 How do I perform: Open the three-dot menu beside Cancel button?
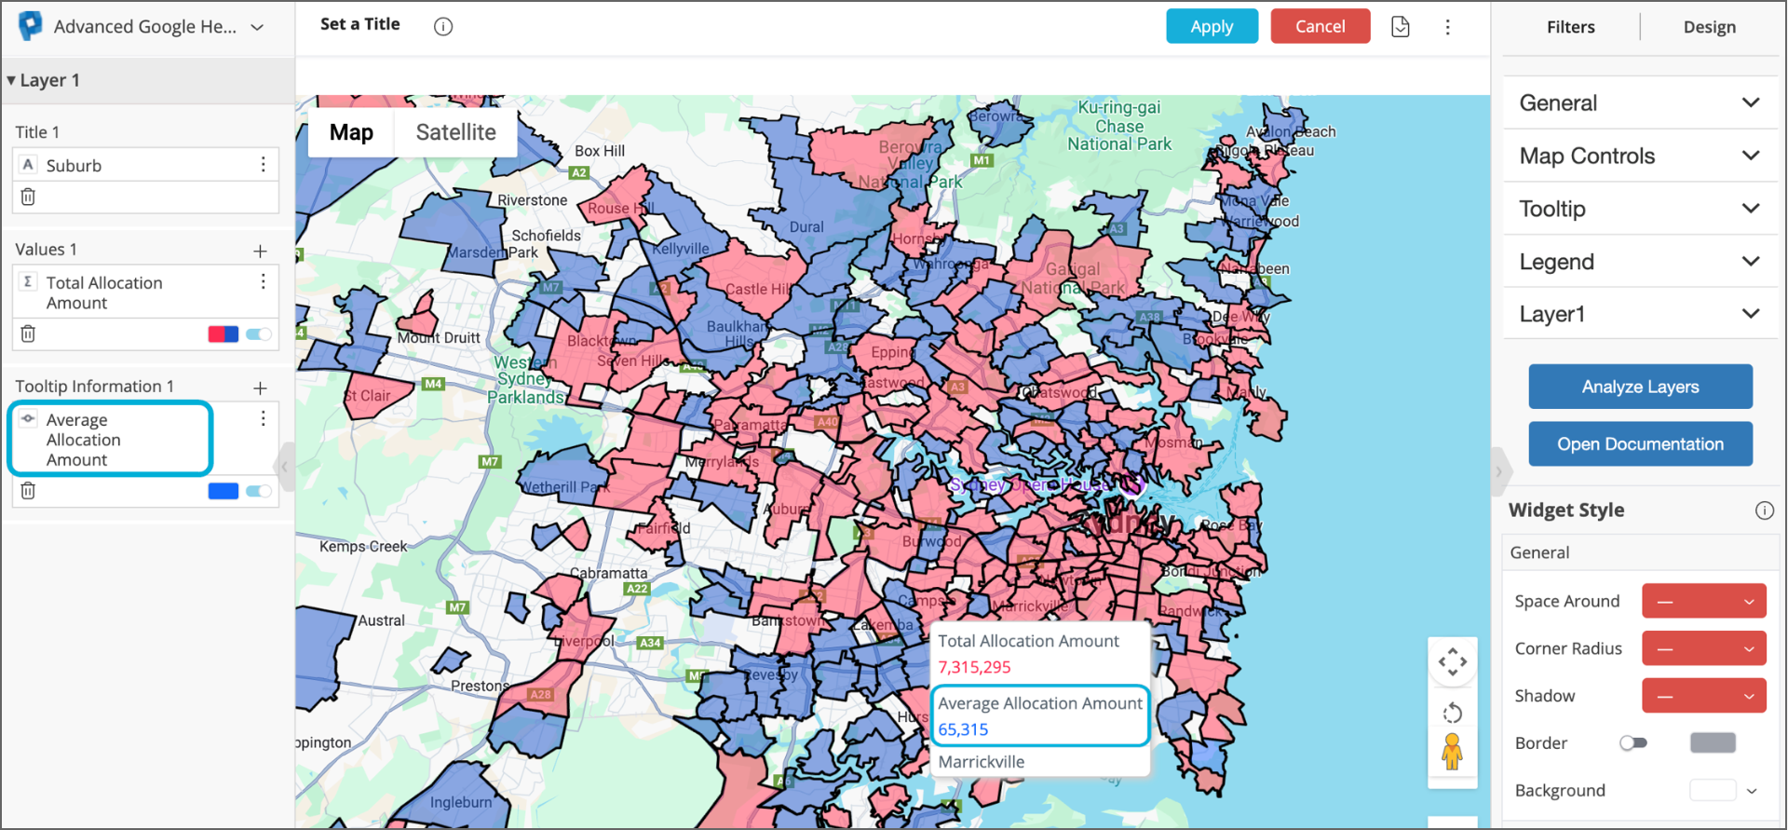click(x=1447, y=26)
